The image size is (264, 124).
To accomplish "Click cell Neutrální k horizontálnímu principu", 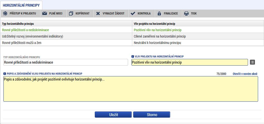I will click(x=198, y=43).
